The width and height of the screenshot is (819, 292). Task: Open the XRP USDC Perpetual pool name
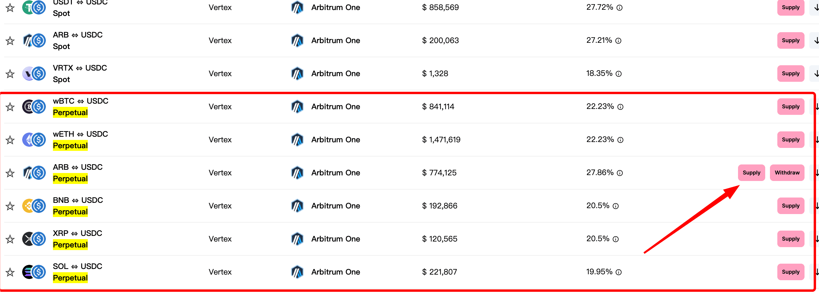click(x=77, y=233)
